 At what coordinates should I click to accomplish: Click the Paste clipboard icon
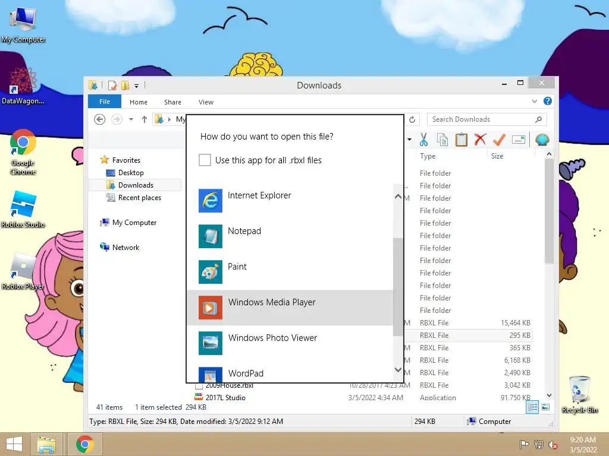click(x=461, y=140)
